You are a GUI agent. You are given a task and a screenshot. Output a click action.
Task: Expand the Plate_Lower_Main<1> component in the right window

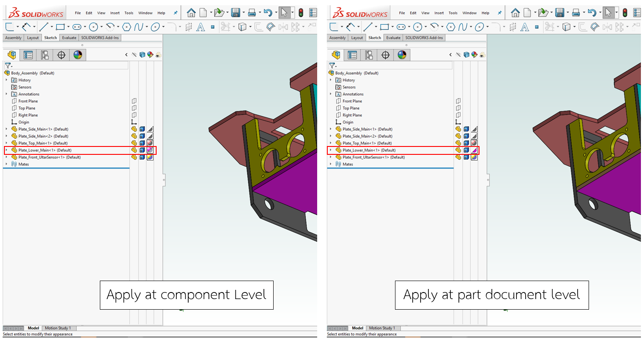(331, 150)
